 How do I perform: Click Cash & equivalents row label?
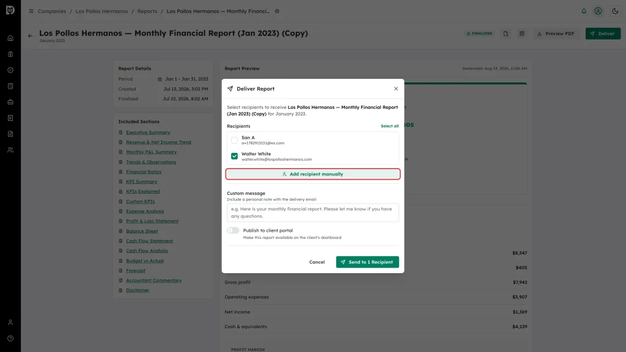[x=246, y=326]
